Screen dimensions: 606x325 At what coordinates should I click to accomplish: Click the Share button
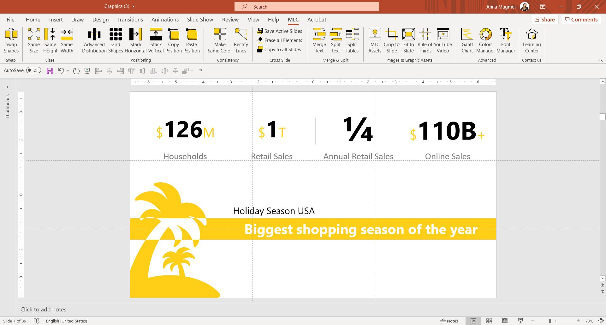click(x=545, y=20)
